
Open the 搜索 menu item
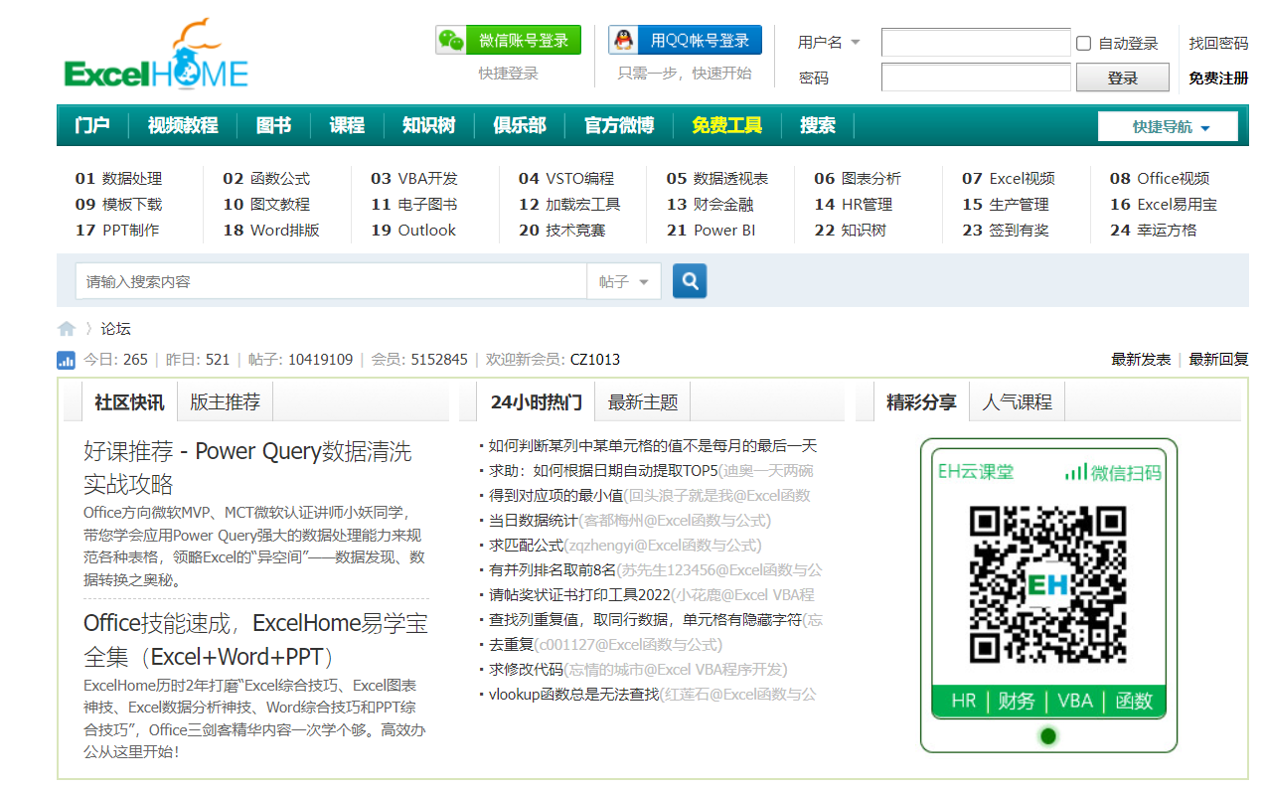pyautogui.click(x=818, y=125)
